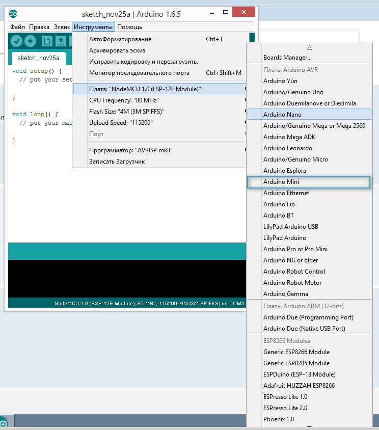Run АвтоФорматирование

pos(159,39)
